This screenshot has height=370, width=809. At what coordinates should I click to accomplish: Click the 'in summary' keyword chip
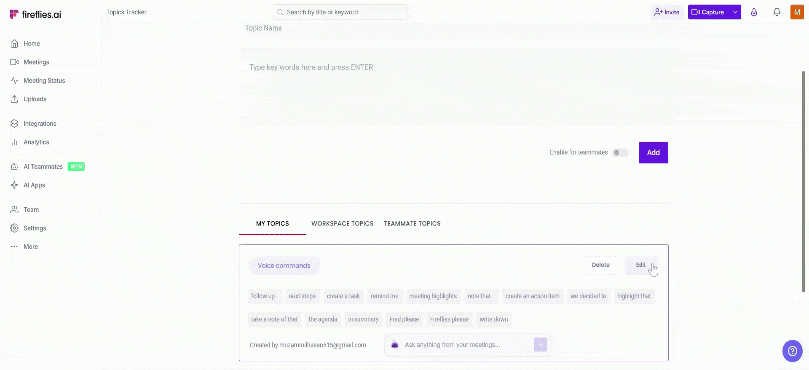pos(363,319)
